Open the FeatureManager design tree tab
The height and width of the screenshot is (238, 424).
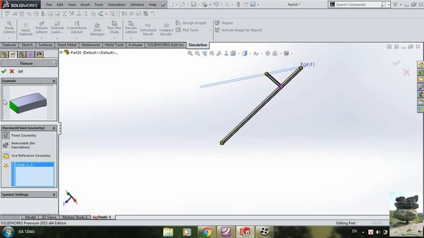(5, 55)
